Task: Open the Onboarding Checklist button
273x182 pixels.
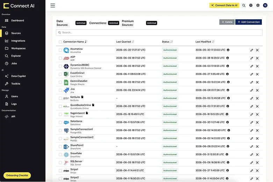Action: point(17,175)
